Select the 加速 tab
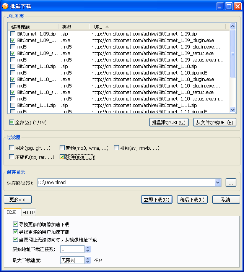The height and width of the screenshot is (272, 244). [11, 212]
